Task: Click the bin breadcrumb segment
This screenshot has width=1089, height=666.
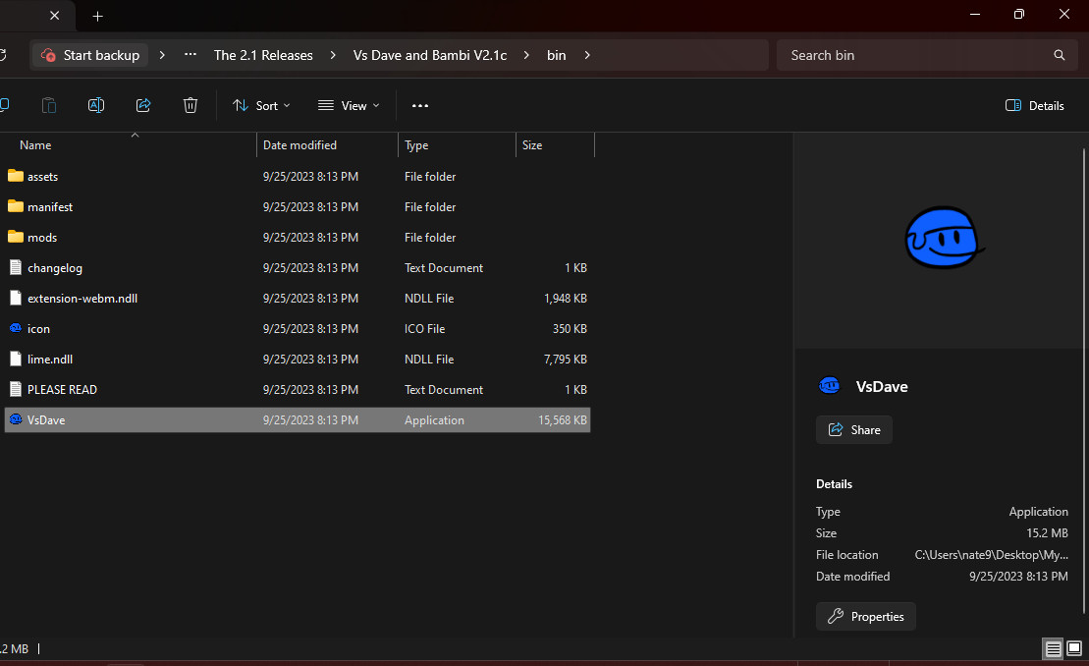Action: click(557, 55)
